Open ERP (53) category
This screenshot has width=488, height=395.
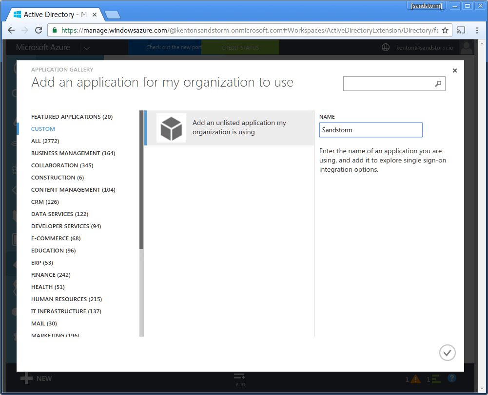(x=42, y=263)
